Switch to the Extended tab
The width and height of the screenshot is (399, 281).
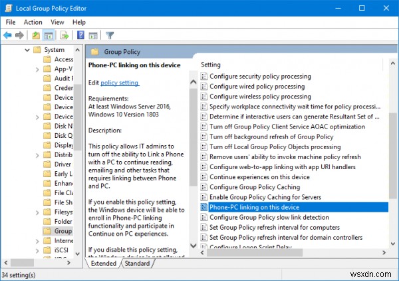[104, 264]
